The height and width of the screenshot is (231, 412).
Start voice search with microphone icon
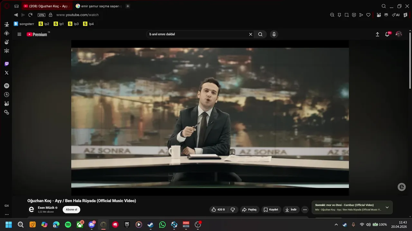click(x=274, y=34)
